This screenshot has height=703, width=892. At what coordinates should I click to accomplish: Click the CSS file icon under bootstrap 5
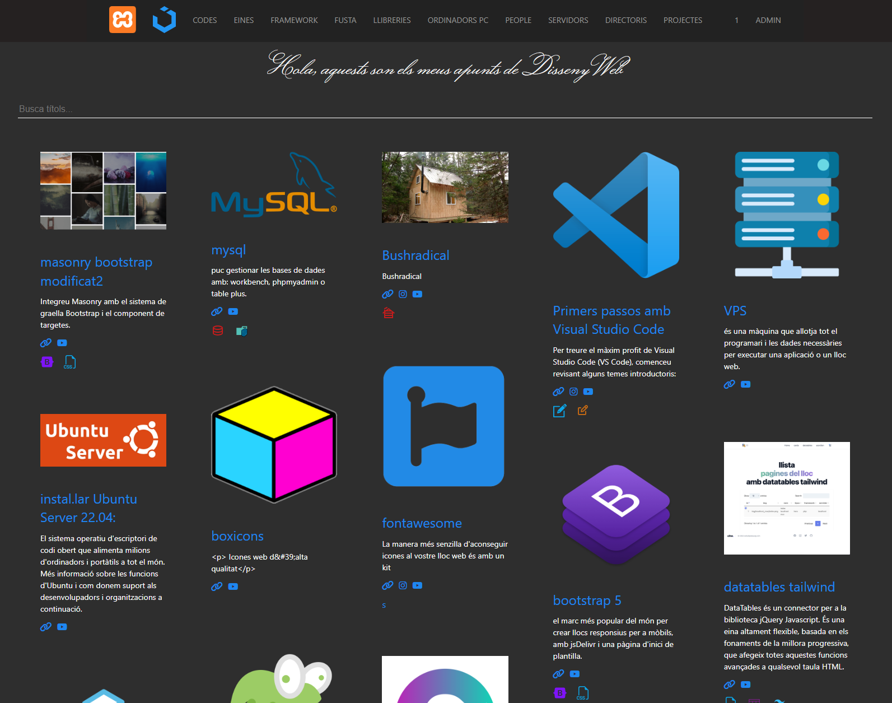(582, 693)
